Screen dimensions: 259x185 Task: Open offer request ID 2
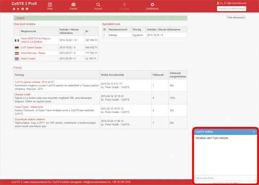(x=104, y=35)
